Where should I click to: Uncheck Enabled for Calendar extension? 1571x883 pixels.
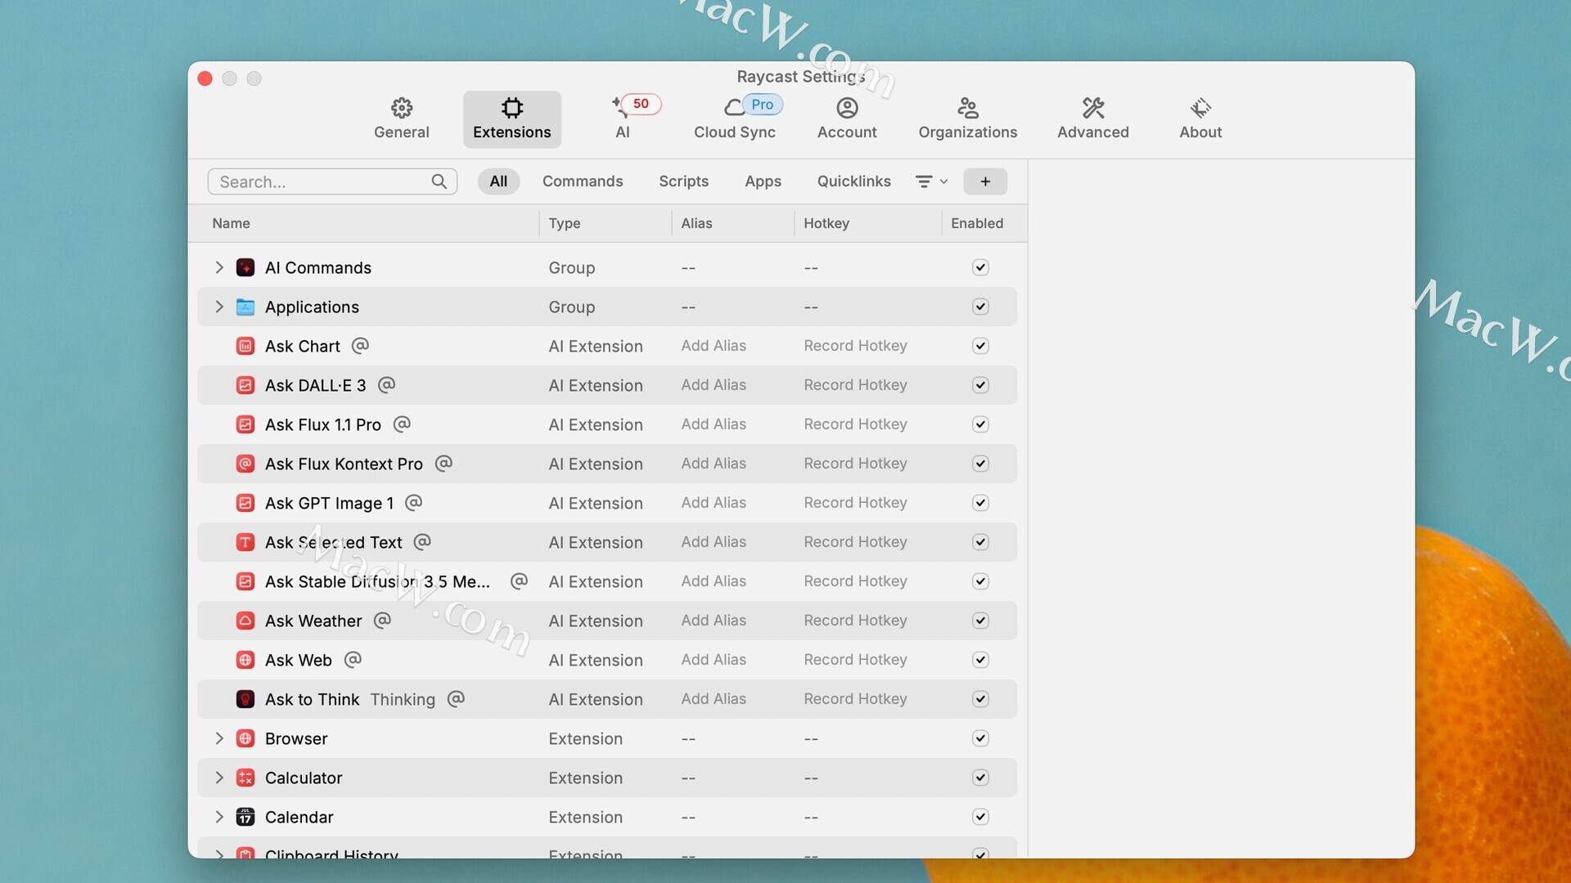[x=980, y=817]
